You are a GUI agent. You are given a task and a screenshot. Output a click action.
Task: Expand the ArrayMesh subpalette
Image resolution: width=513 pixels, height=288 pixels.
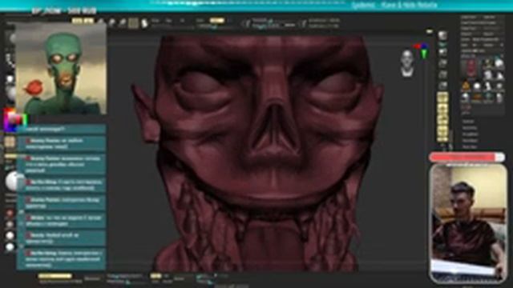pos(471,134)
